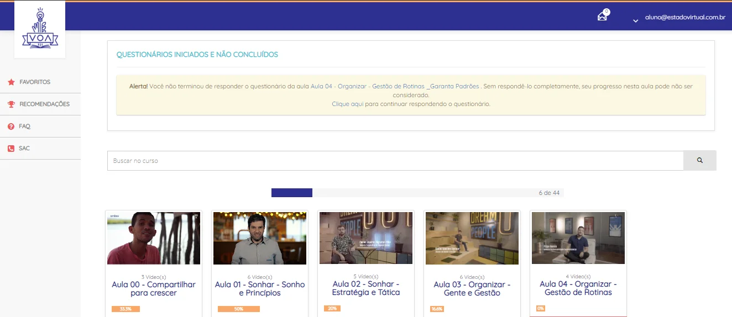The height and width of the screenshot is (317, 732).
Task: Click the FAQ question mark icon
Action: coord(11,126)
